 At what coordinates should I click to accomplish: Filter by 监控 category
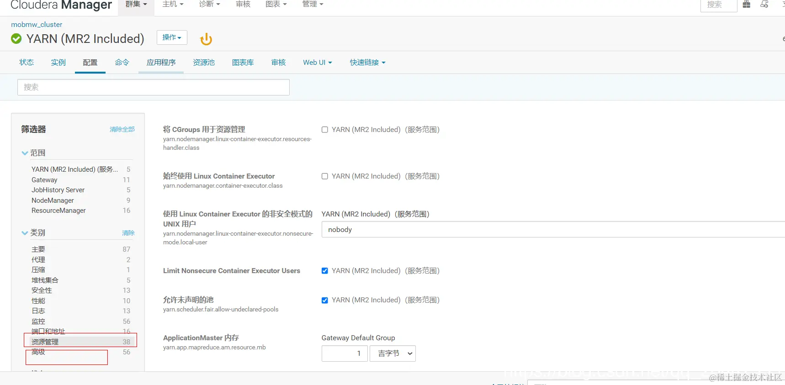(80, 322)
